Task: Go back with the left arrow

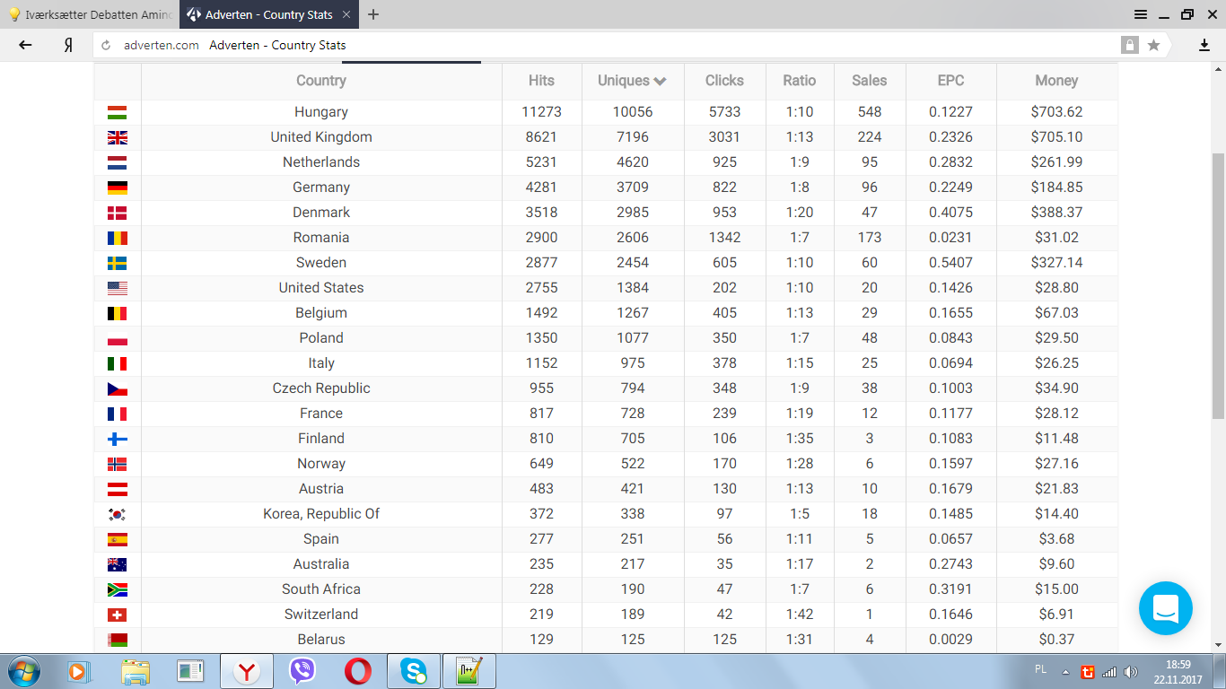Action: pos(25,45)
